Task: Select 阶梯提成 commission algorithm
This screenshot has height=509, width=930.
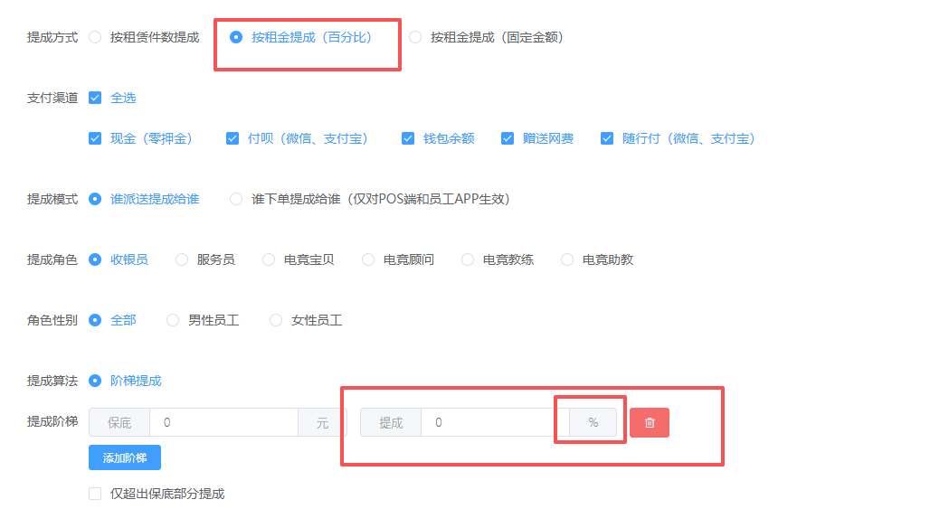Action: point(95,381)
